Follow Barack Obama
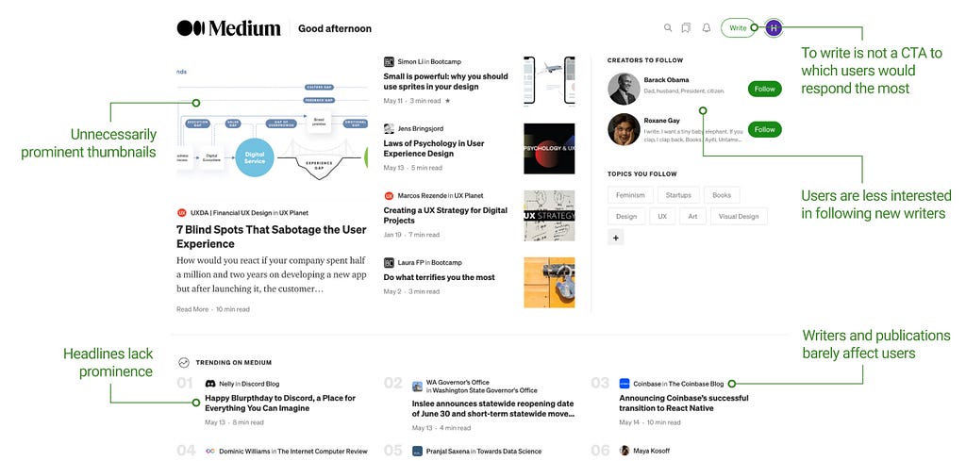 pyautogui.click(x=764, y=89)
